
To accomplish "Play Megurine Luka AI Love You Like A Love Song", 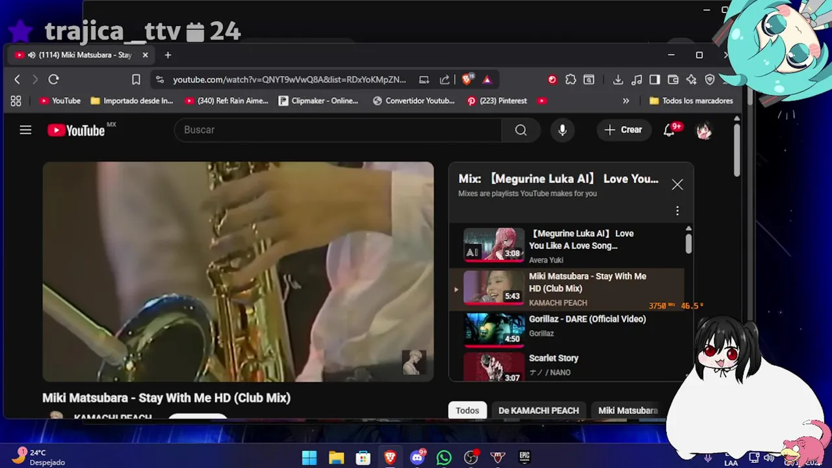I will (x=567, y=246).
